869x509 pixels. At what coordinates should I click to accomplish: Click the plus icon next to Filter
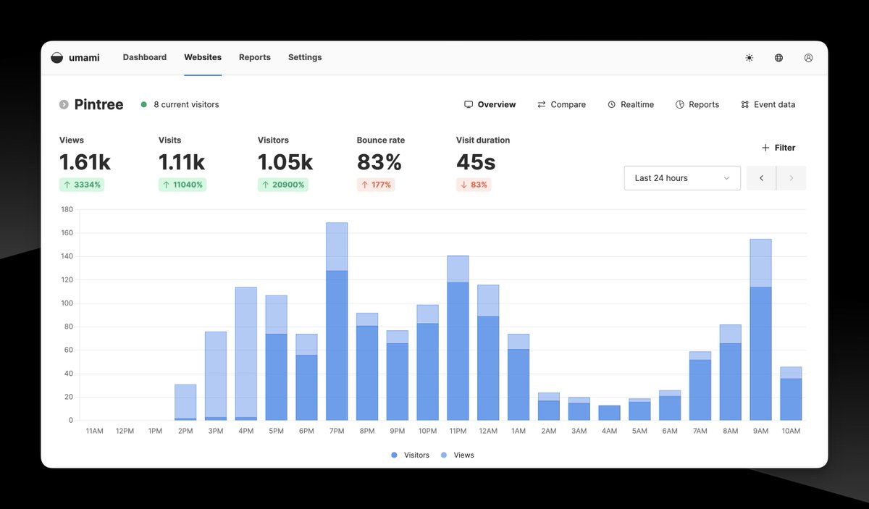[765, 148]
